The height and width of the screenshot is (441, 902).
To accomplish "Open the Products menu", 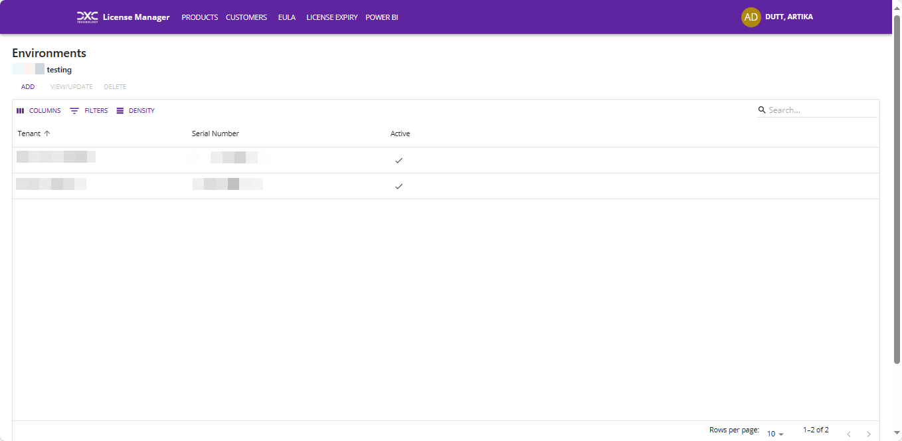I will point(199,17).
